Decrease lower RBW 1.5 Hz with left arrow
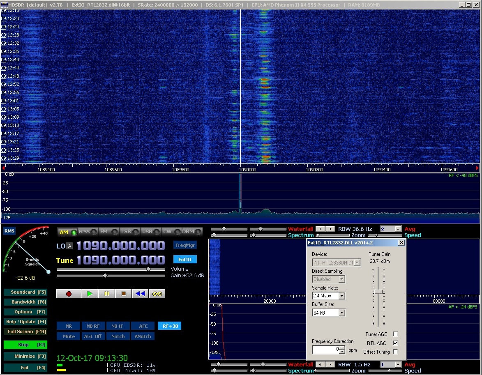This screenshot has height=375, width=482. [321, 364]
